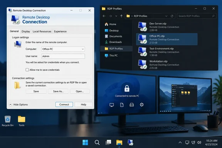Click the Search RDP Profiles box
Image resolution: width=222 pixels, height=148 pixels.
(x=197, y=16)
